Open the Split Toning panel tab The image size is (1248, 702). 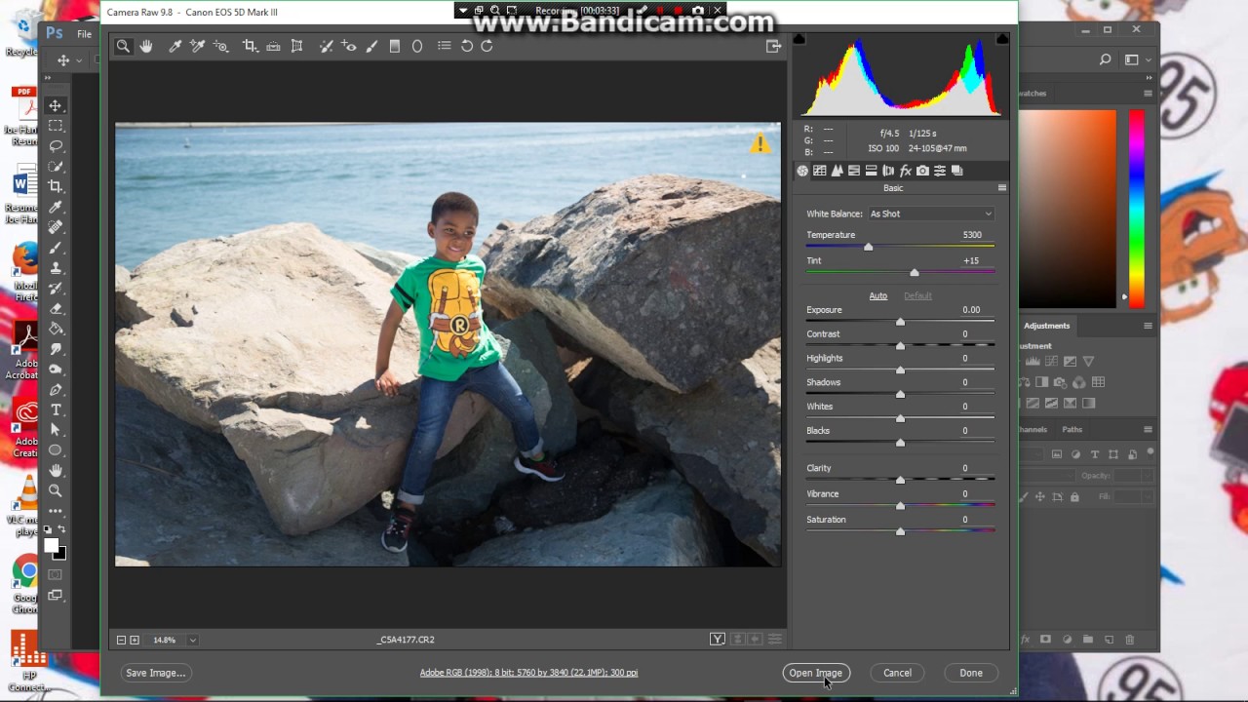click(872, 171)
